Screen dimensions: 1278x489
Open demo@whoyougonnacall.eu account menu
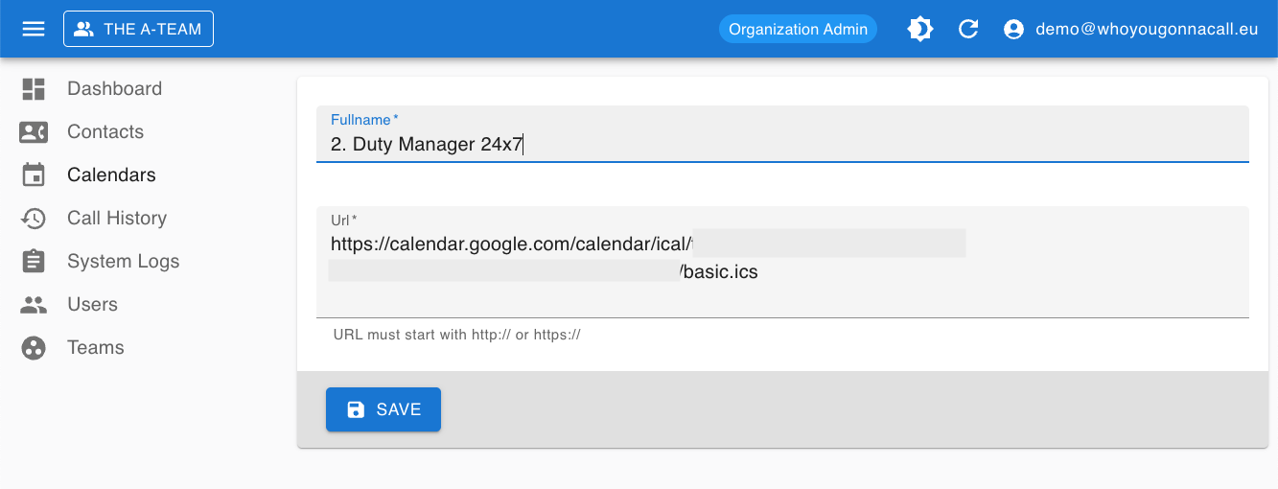(x=1146, y=30)
